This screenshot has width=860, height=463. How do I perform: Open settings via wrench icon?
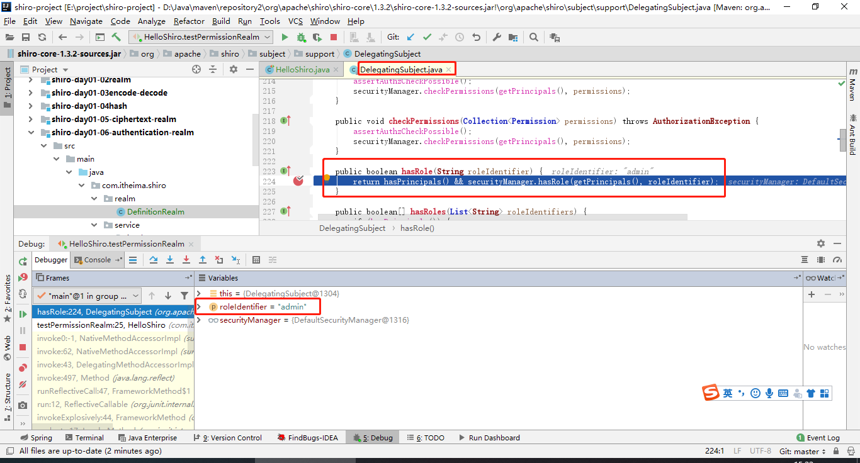click(x=497, y=37)
